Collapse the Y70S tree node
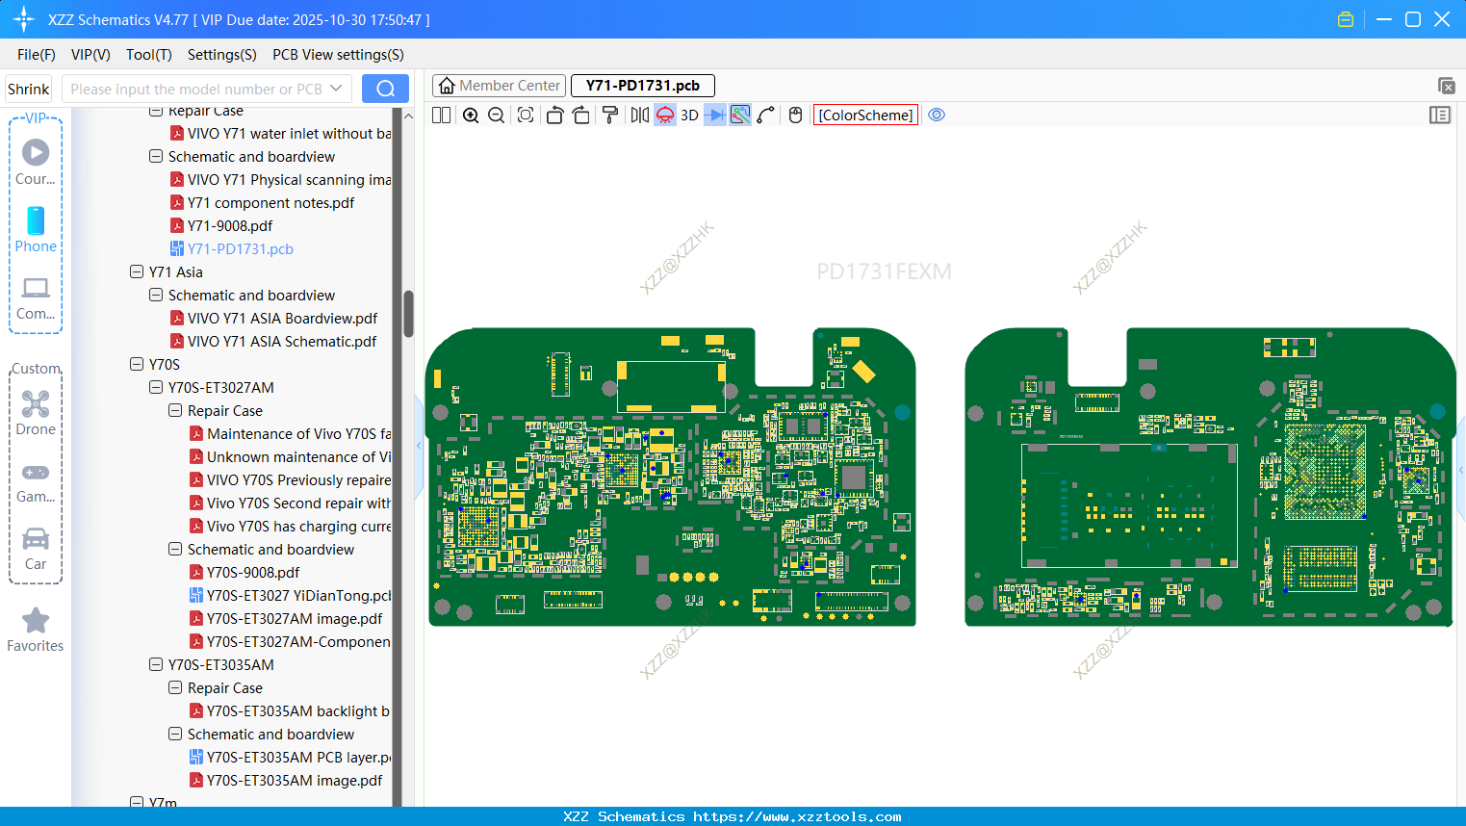The width and height of the screenshot is (1466, 826). click(x=137, y=364)
